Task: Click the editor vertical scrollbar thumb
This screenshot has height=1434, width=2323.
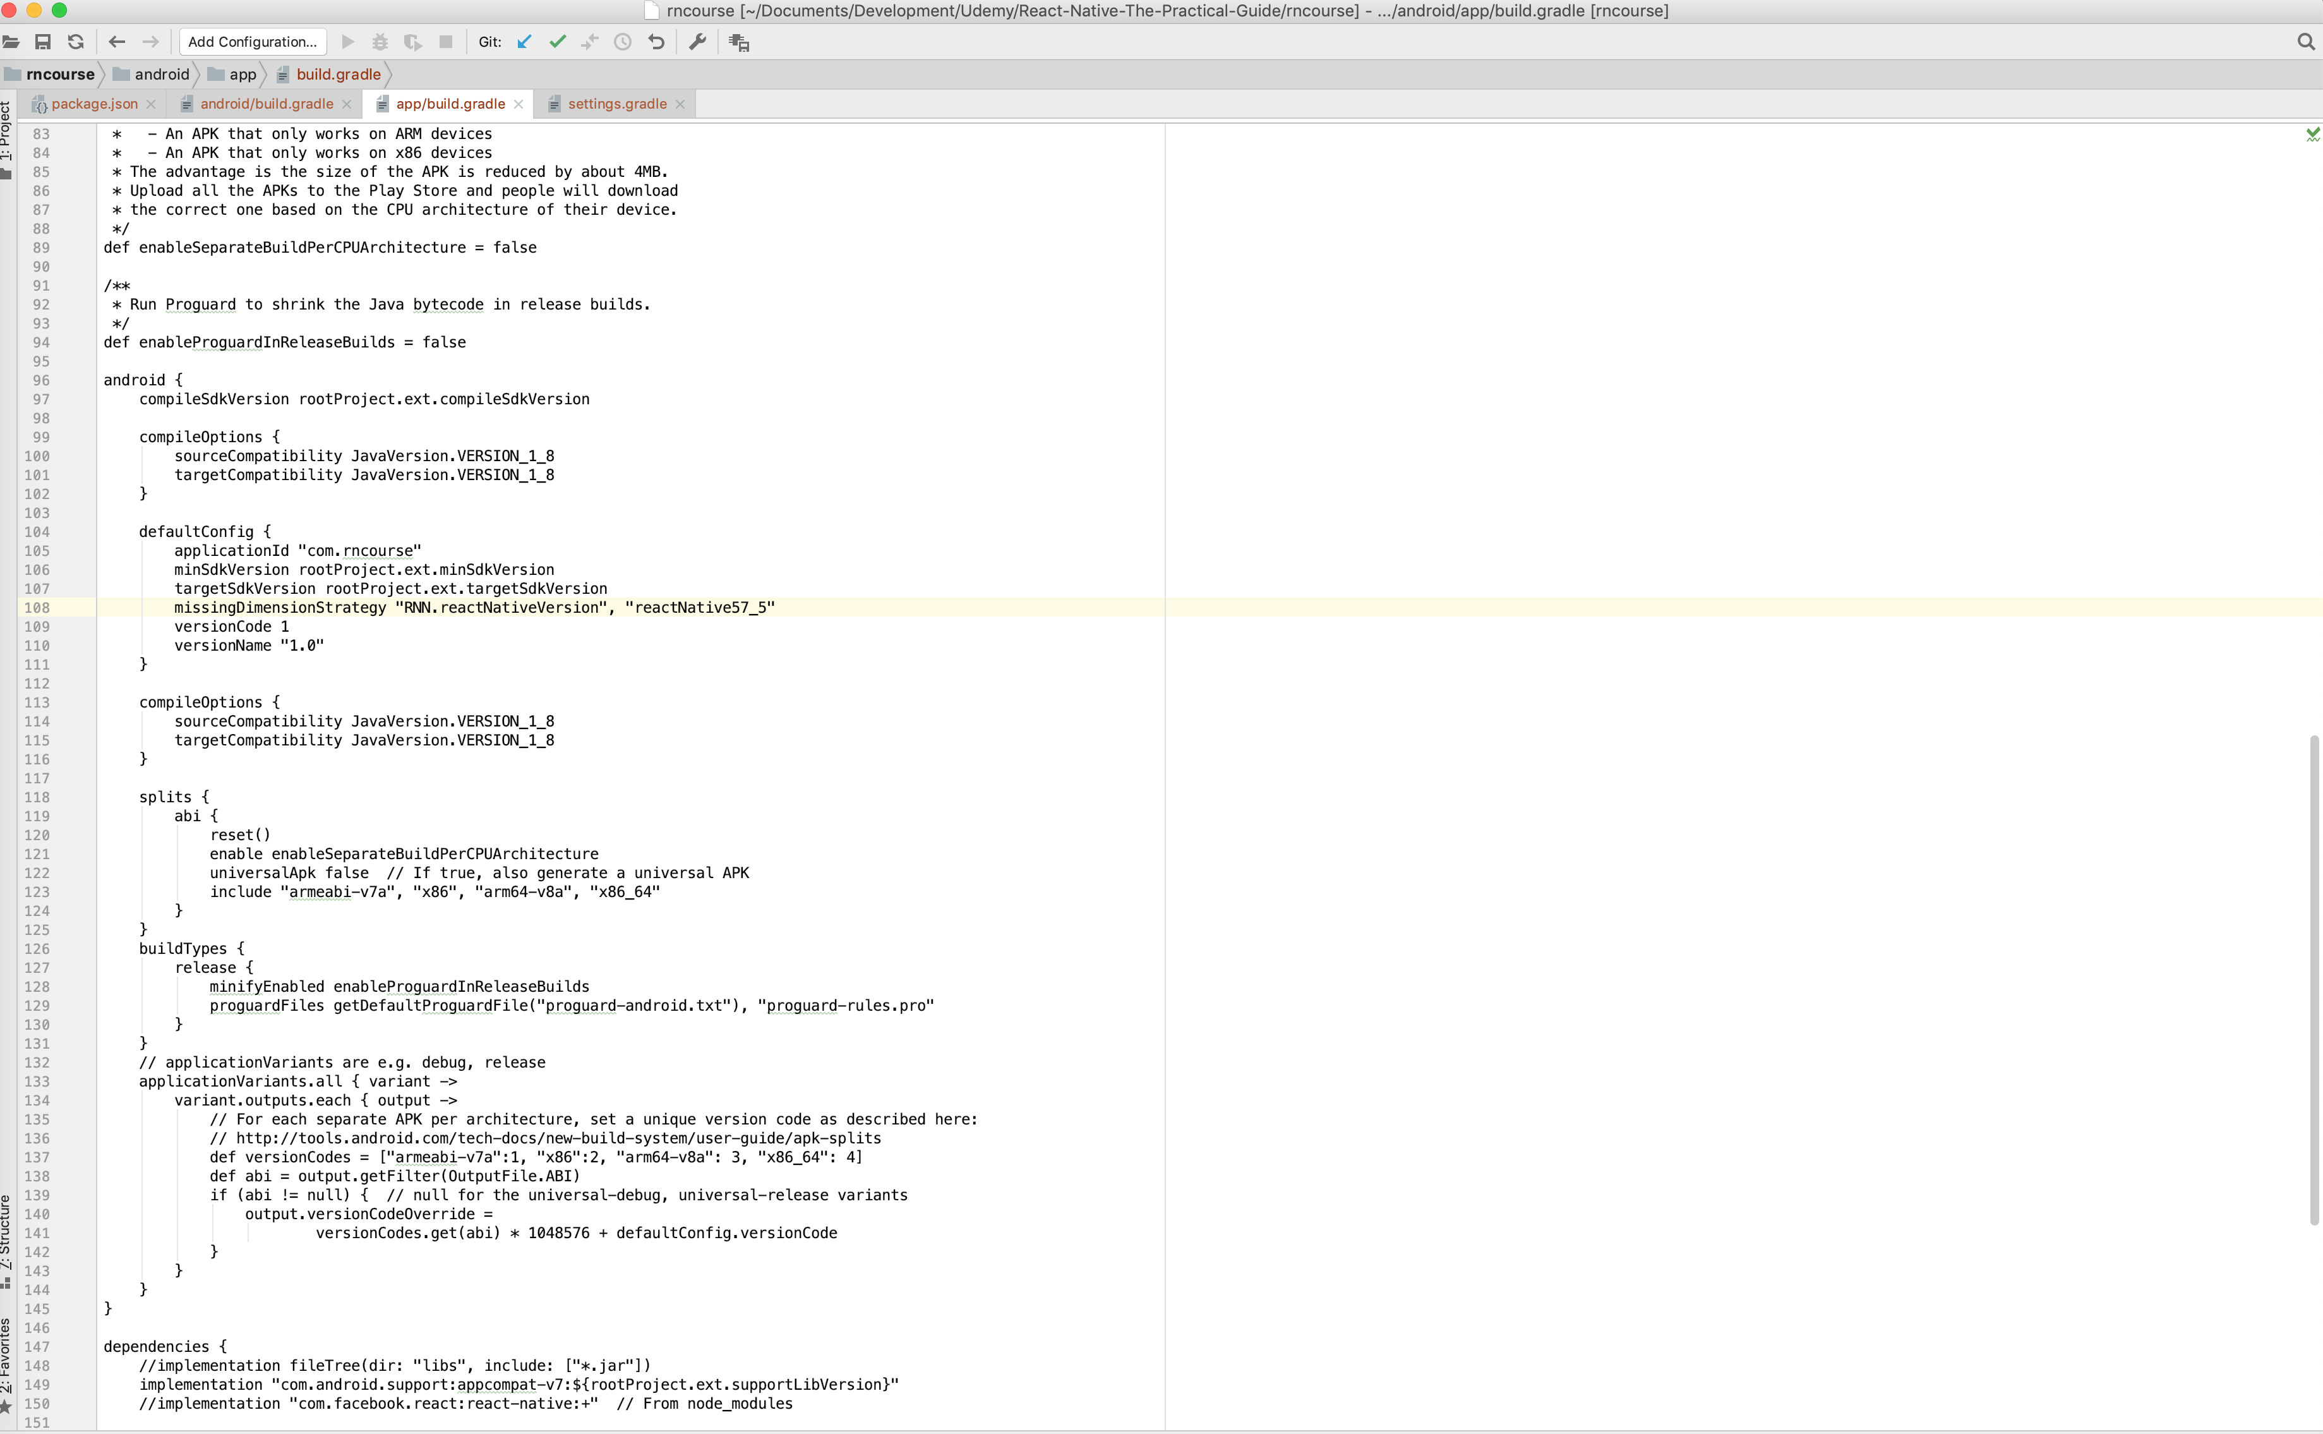Action: click(2314, 977)
